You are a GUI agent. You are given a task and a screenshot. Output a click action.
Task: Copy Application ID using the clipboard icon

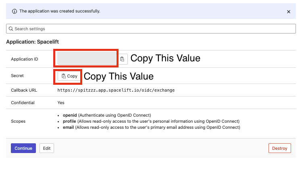pos(123,59)
